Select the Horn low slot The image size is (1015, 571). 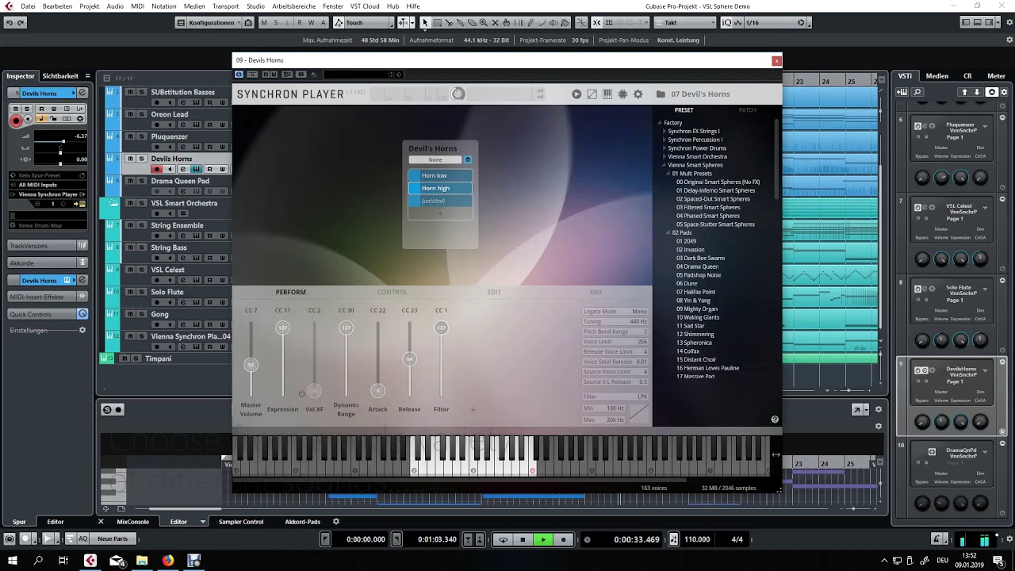tap(440, 175)
